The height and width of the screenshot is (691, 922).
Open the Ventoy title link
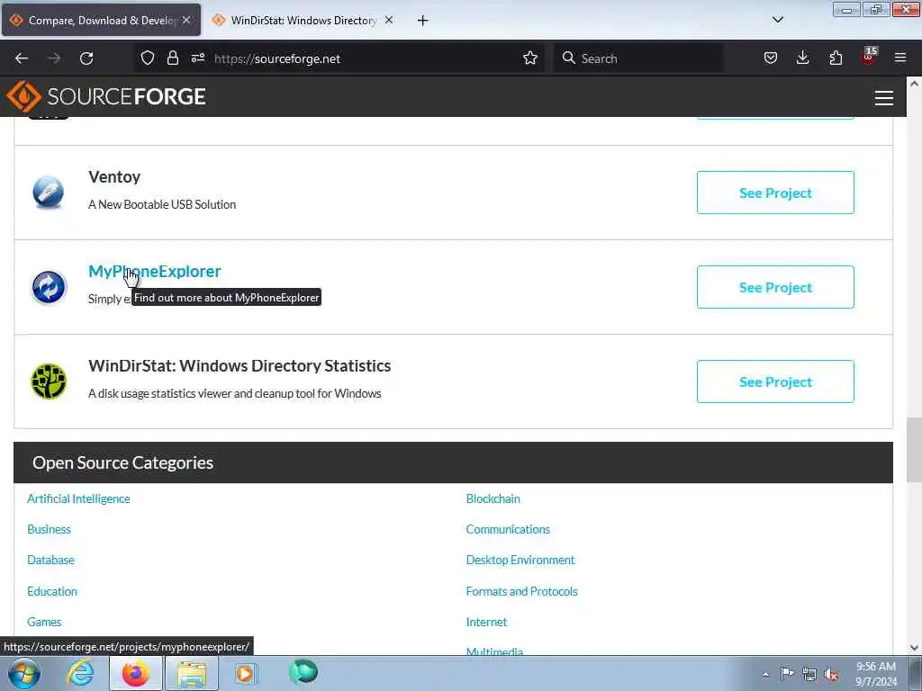[114, 177]
